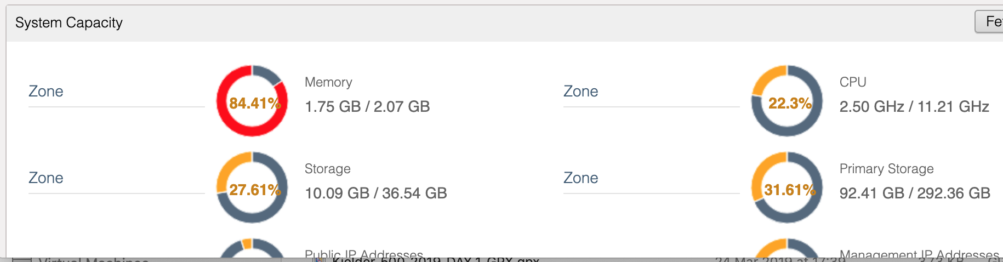Select the CPU capacity label

pos(853,82)
